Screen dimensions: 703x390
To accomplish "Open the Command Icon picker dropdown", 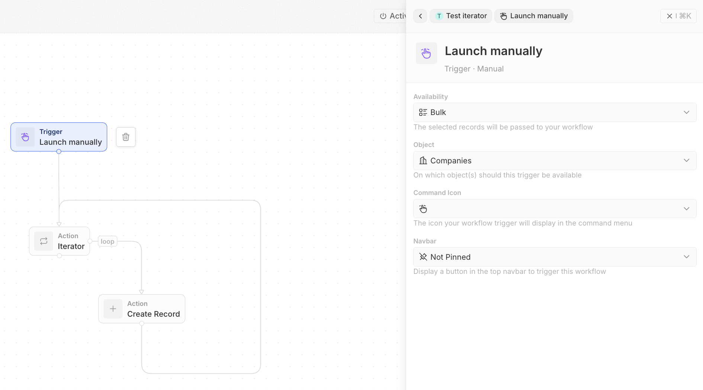I will (555, 209).
